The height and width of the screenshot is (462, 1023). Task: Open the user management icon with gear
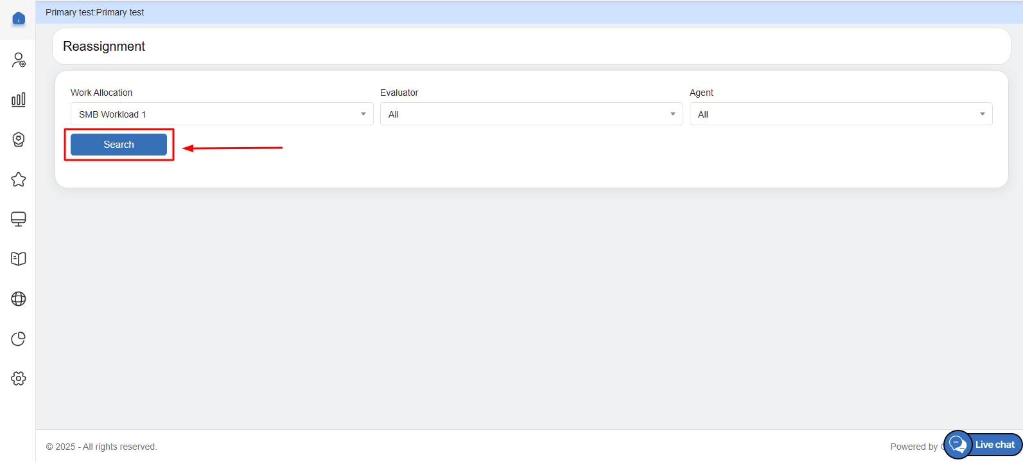coord(19,60)
